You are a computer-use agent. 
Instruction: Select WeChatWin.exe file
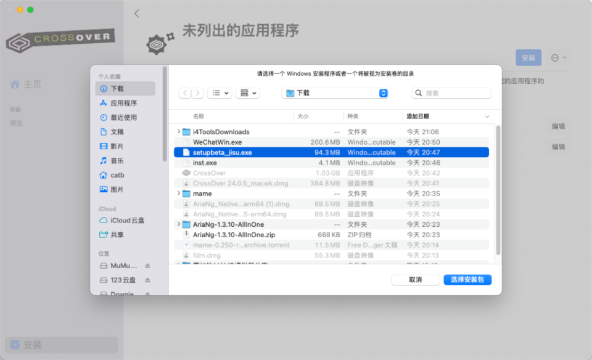click(x=332, y=142)
